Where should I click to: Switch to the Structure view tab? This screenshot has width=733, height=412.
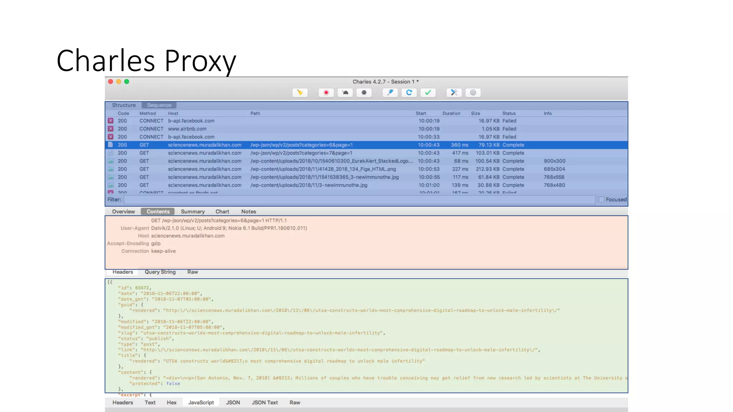pyautogui.click(x=124, y=105)
